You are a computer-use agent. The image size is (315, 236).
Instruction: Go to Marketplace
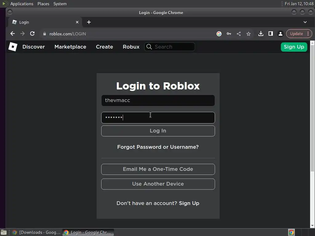tap(70, 47)
